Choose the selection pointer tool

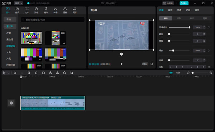pos(4,73)
